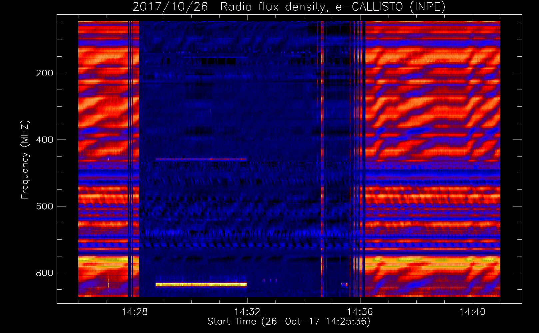Image resolution: width=539 pixels, height=333 pixels.
Task: Click the 600 frequency tick label
Action: (45, 206)
